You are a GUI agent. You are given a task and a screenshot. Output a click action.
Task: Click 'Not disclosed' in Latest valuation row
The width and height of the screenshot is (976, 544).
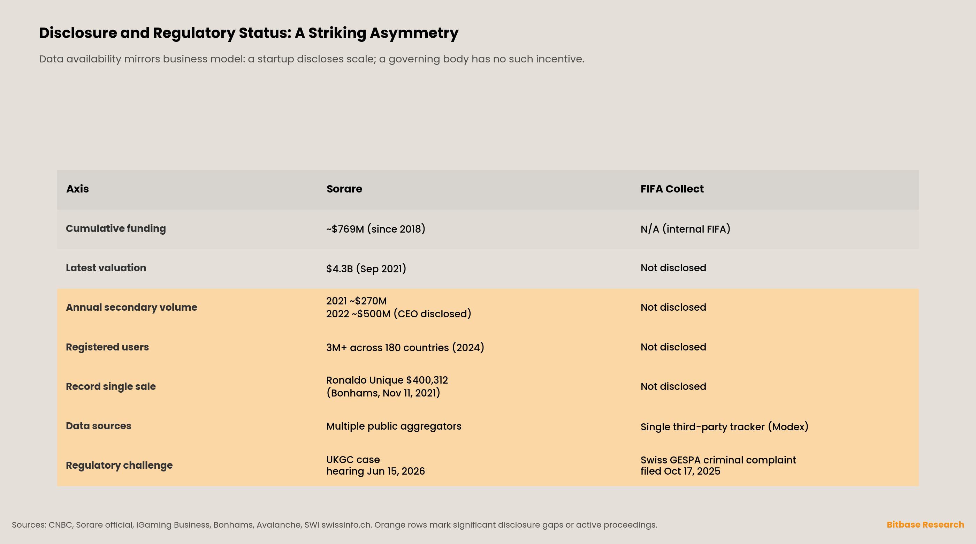673,268
